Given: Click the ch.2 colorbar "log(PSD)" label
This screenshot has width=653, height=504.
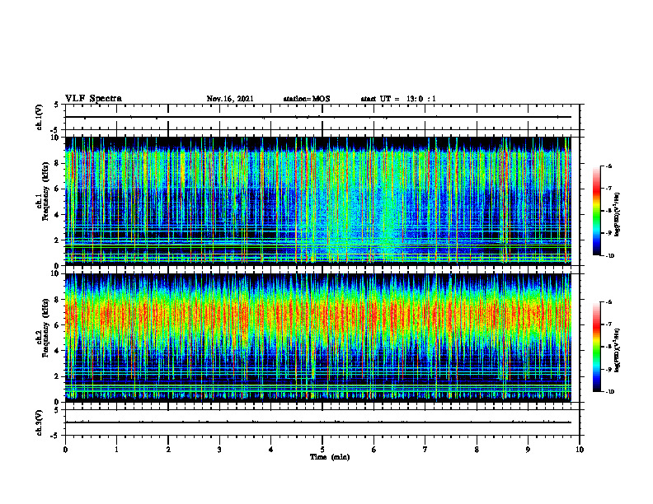Looking at the screenshot, I should (x=618, y=351).
